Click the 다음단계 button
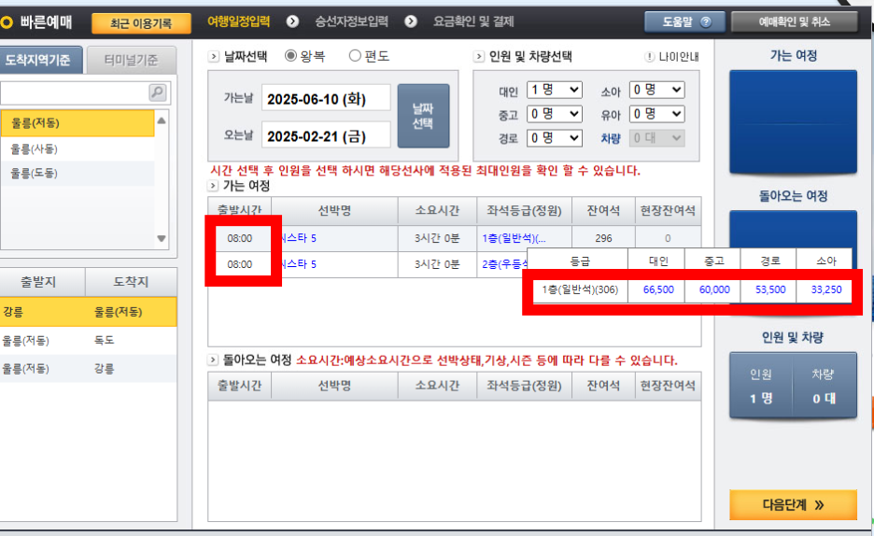The width and height of the screenshot is (874, 536). click(x=793, y=505)
